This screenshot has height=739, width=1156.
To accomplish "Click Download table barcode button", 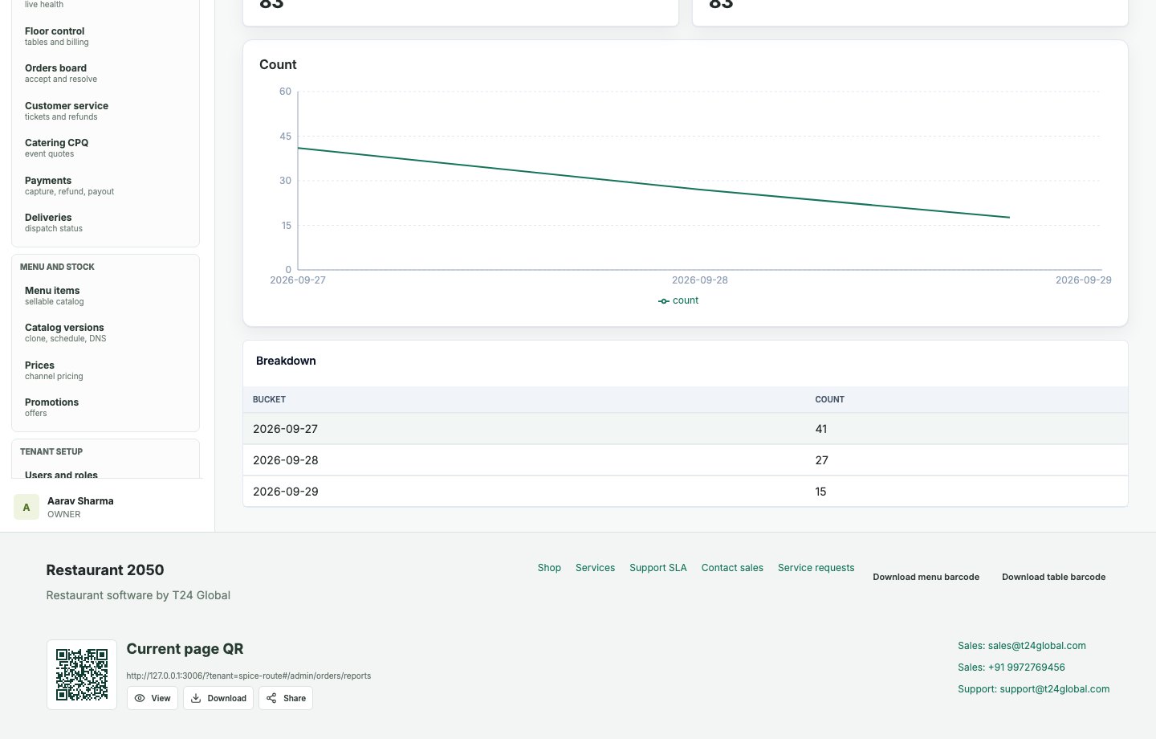I will pos(1054,577).
